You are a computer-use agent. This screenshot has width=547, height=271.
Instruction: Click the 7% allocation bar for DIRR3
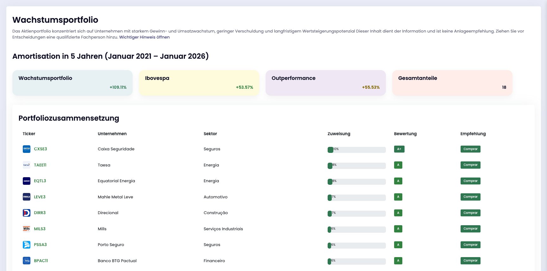[357, 214]
